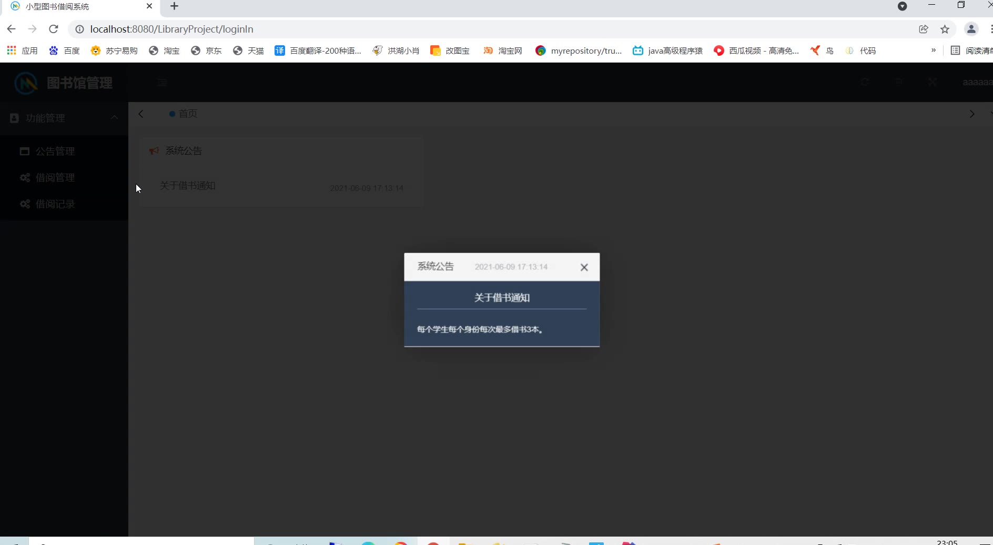Open the 洪湖小肖 bookmark
Screen dimensions: 993x545
point(396,51)
